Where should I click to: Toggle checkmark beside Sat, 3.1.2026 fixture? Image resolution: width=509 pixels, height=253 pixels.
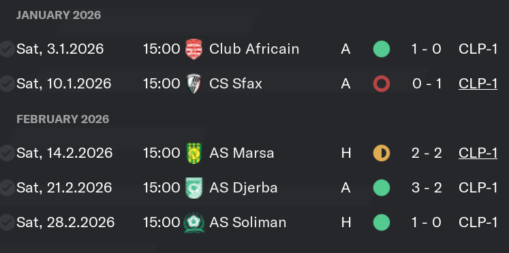[x=7, y=49]
